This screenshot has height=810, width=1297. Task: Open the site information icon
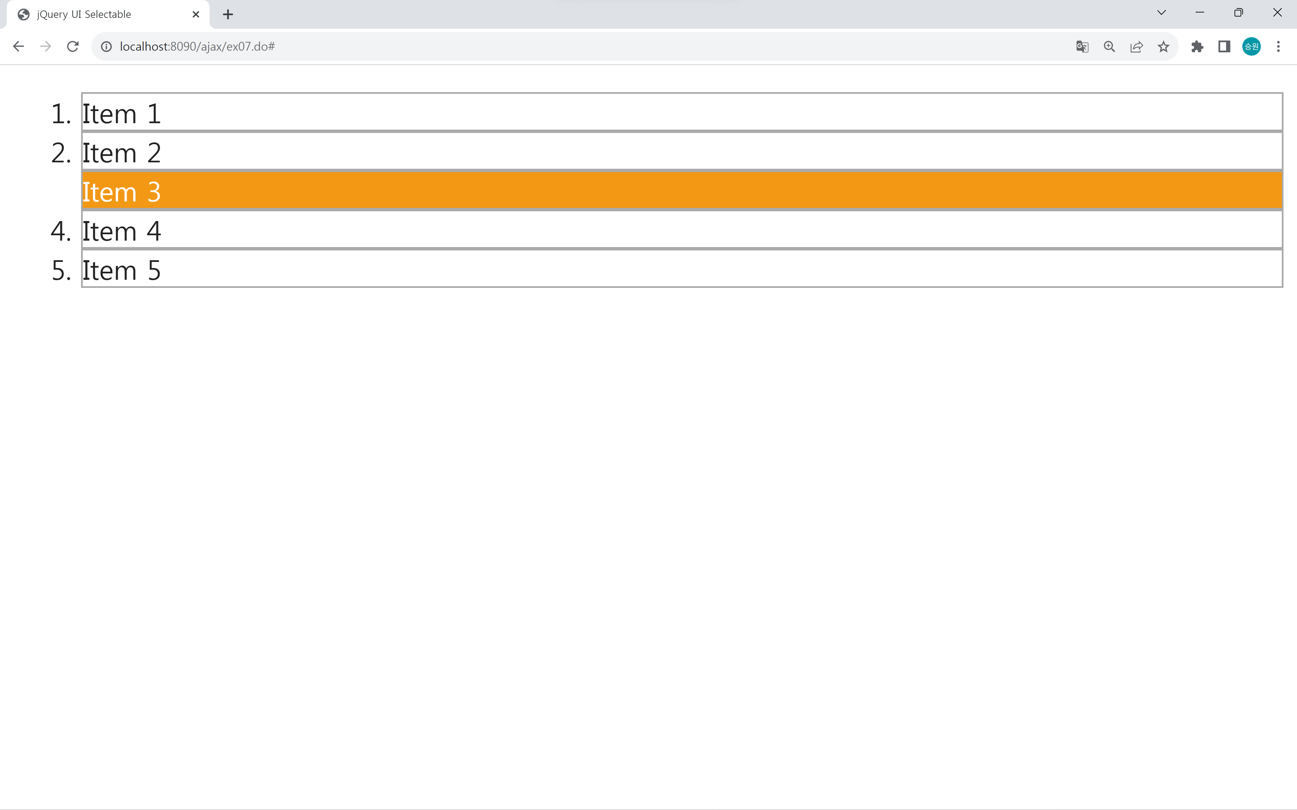pos(106,47)
